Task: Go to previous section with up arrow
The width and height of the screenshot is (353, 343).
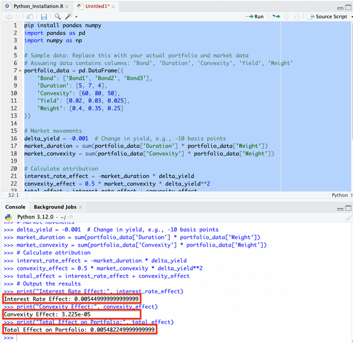Action: pyautogui.click(x=287, y=17)
